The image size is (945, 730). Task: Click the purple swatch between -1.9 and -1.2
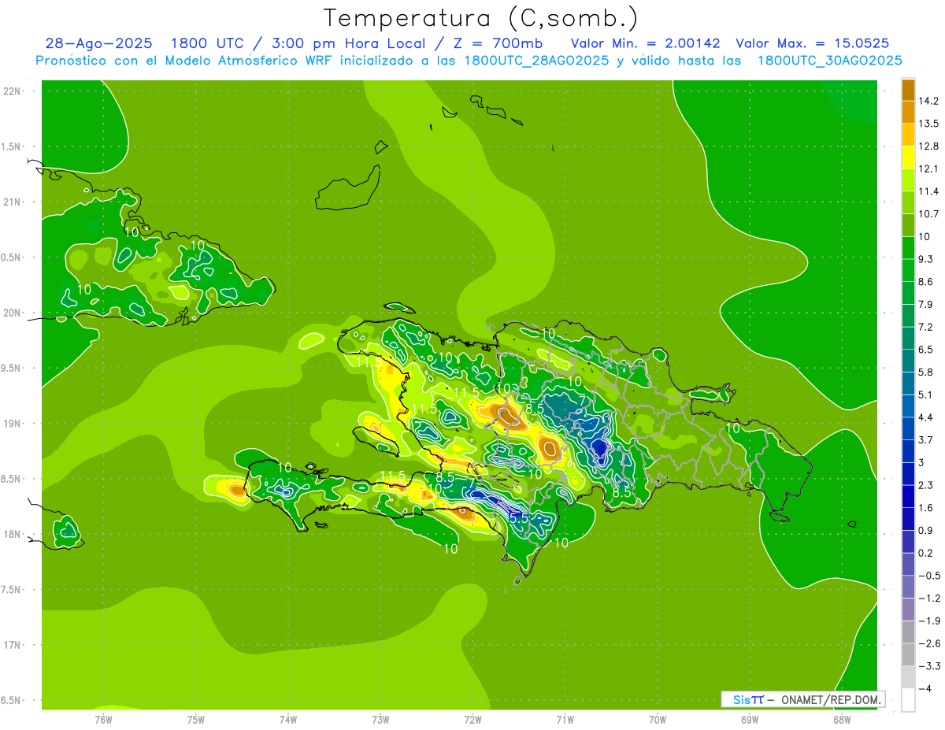pyautogui.click(x=908, y=610)
